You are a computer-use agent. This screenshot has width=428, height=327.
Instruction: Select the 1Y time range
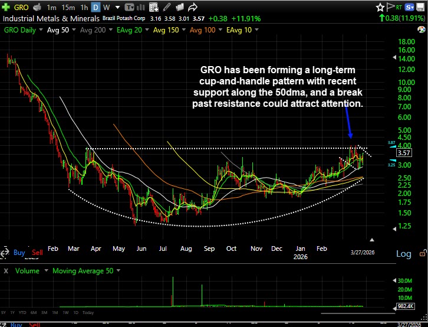12,312
